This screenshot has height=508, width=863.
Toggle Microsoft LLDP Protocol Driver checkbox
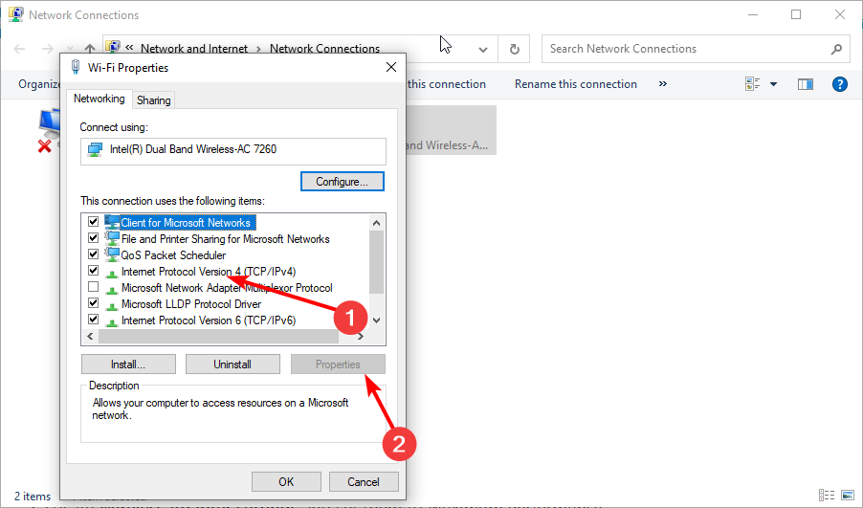[x=93, y=303]
